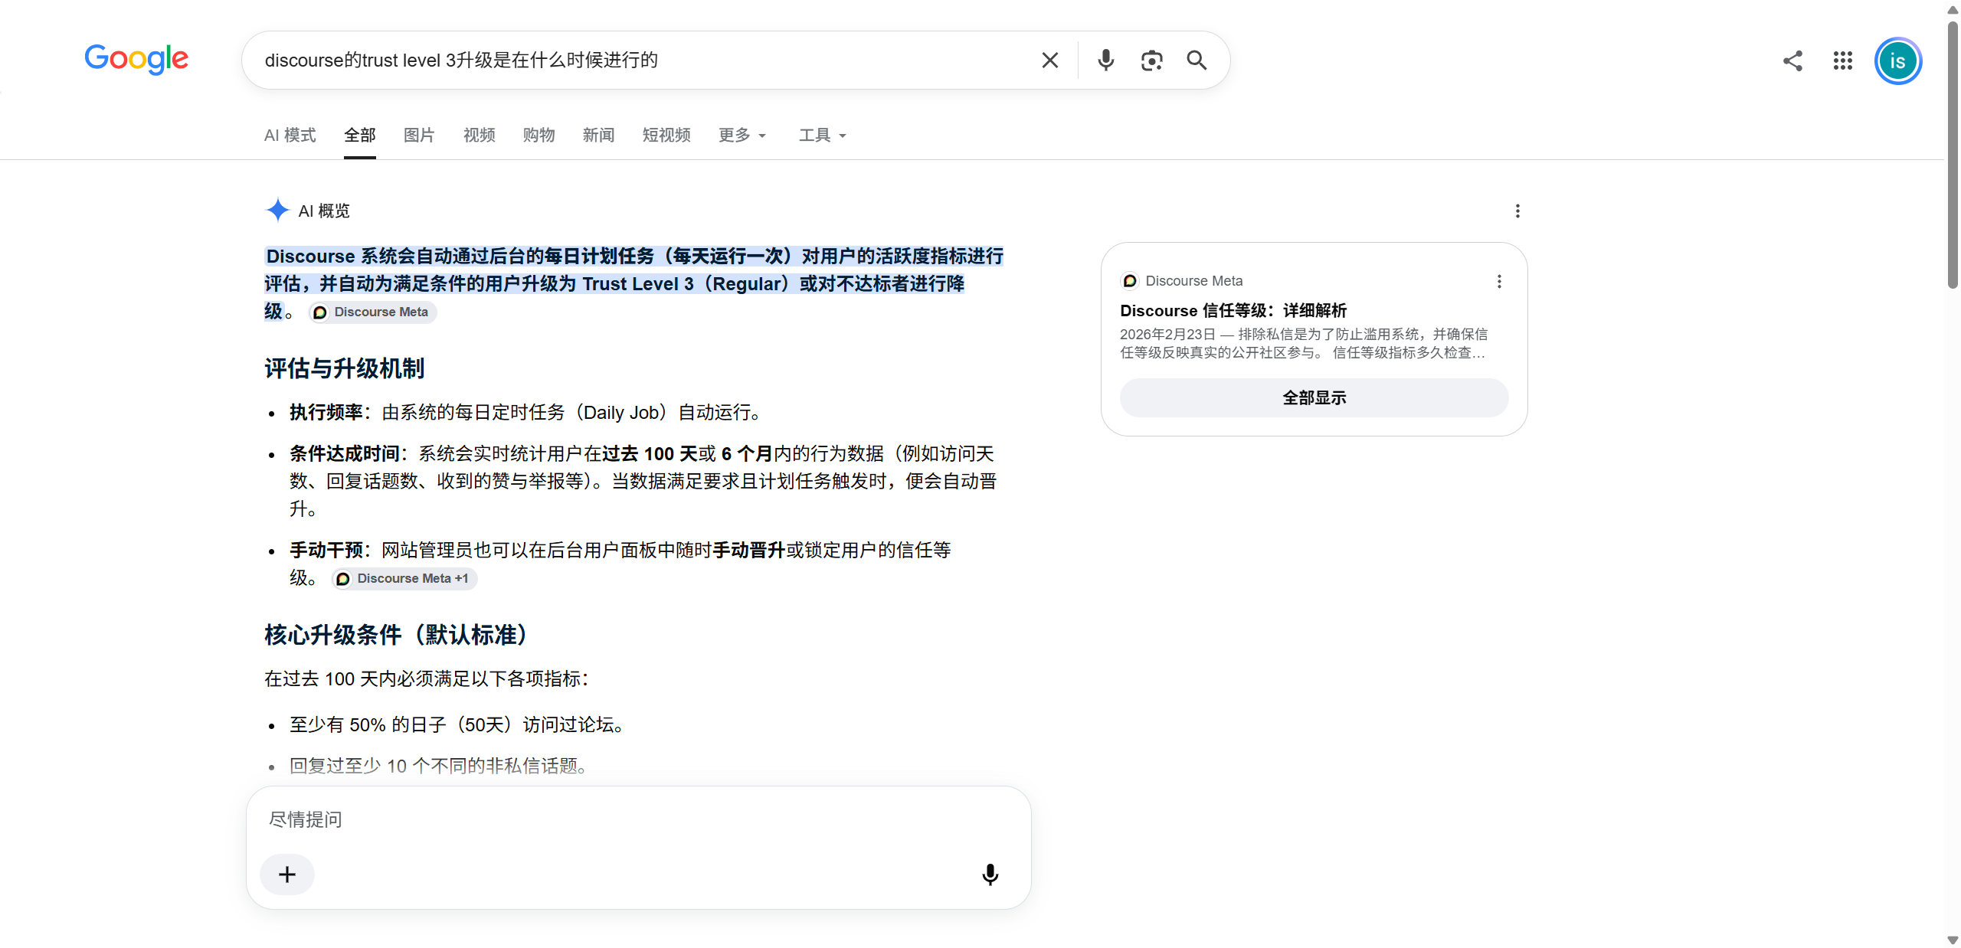Open AI overview three-dot options menu
Screen dimensions: 1961x948
(1517, 211)
